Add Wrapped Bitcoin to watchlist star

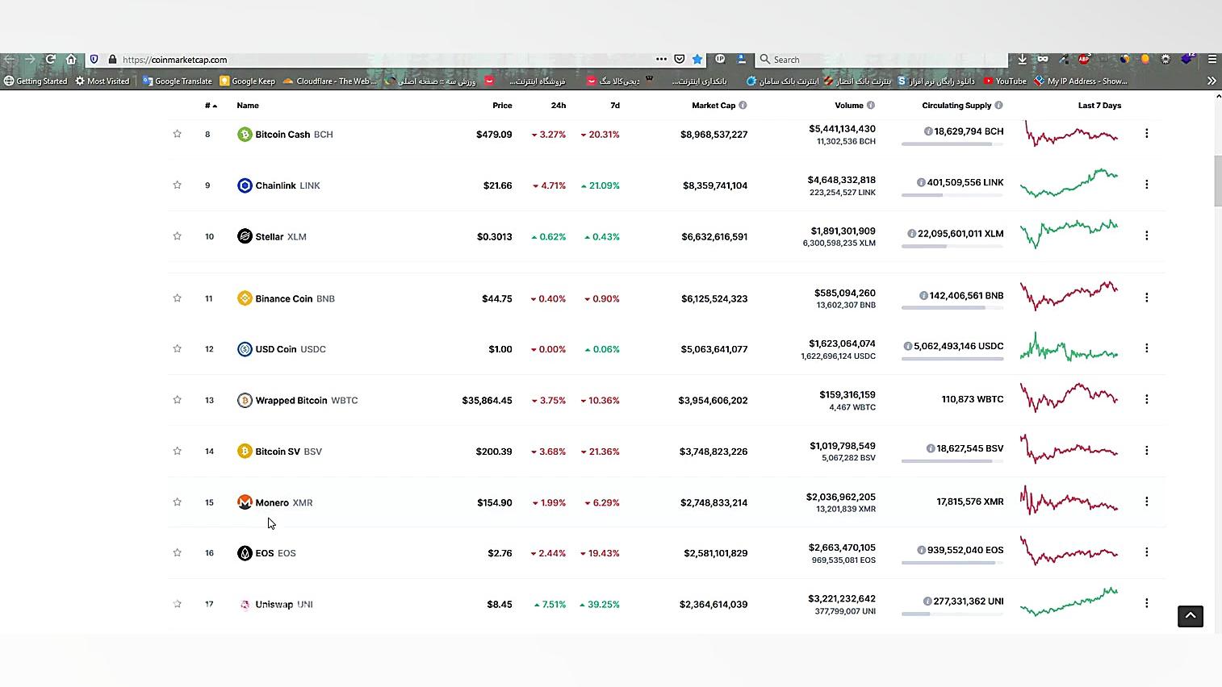(x=177, y=399)
